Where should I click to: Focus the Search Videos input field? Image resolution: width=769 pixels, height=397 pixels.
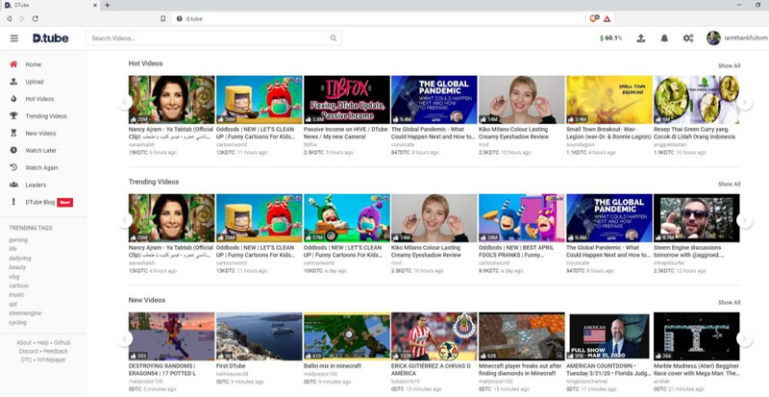pos(207,38)
